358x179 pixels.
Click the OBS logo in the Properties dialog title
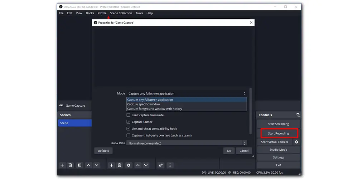point(96,23)
